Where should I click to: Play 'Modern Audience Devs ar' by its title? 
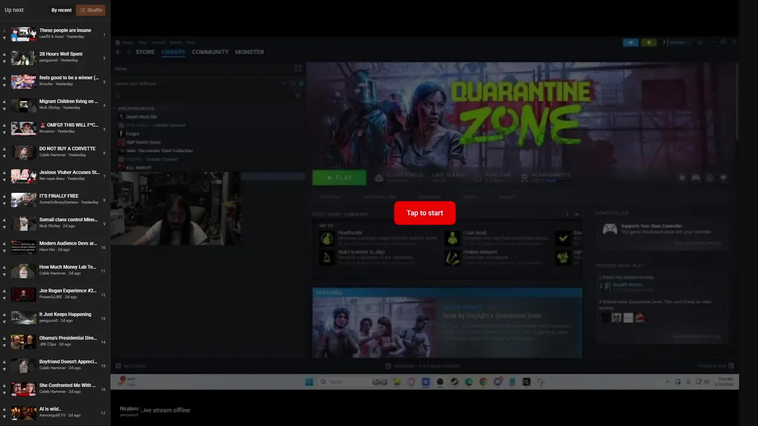coord(68,243)
